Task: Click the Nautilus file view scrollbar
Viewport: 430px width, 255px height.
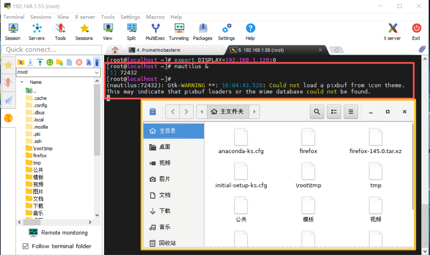Action: tap(412, 167)
